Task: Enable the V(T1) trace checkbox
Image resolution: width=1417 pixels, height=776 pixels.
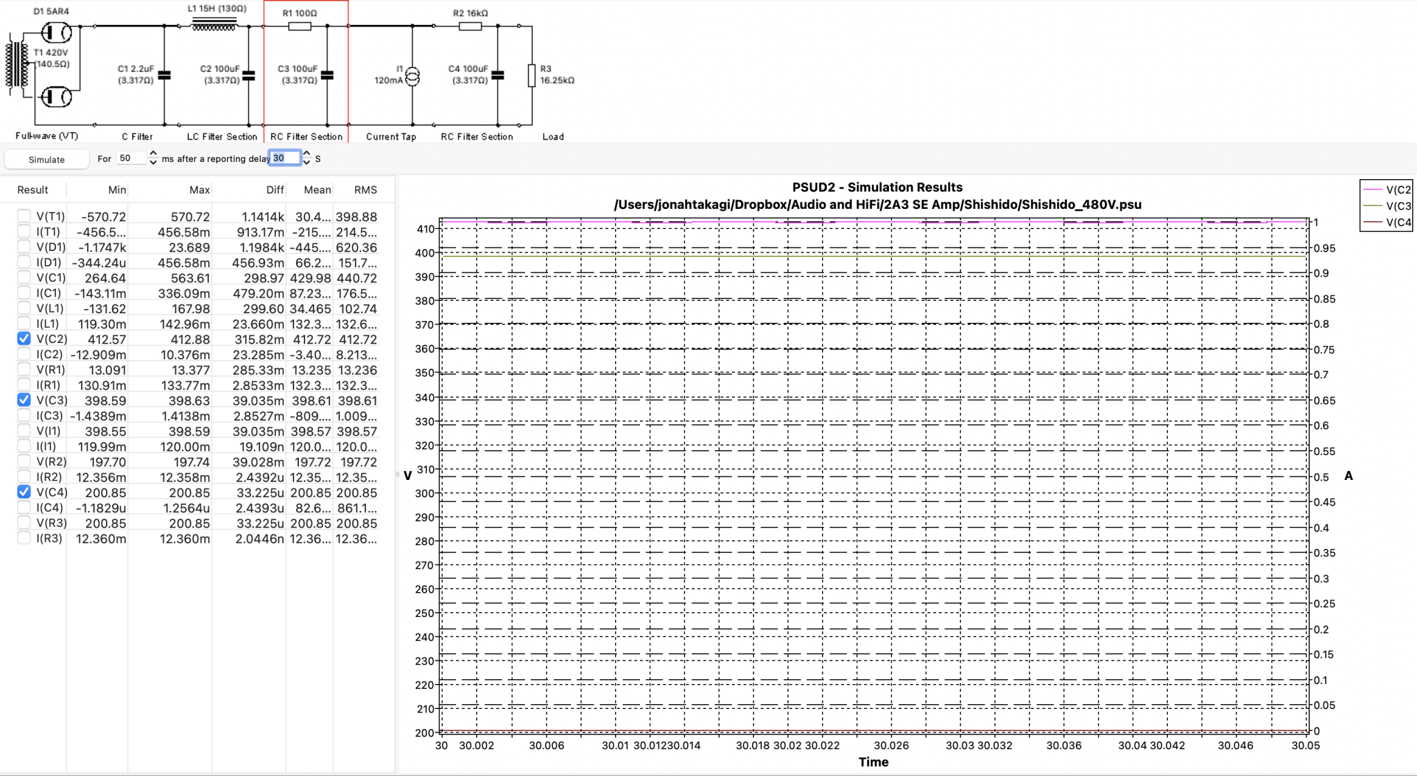Action: pyautogui.click(x=24, y=216)
